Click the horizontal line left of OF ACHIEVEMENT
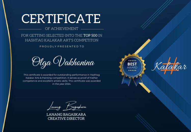The image size is (191, 132). [x=30, y=29]
